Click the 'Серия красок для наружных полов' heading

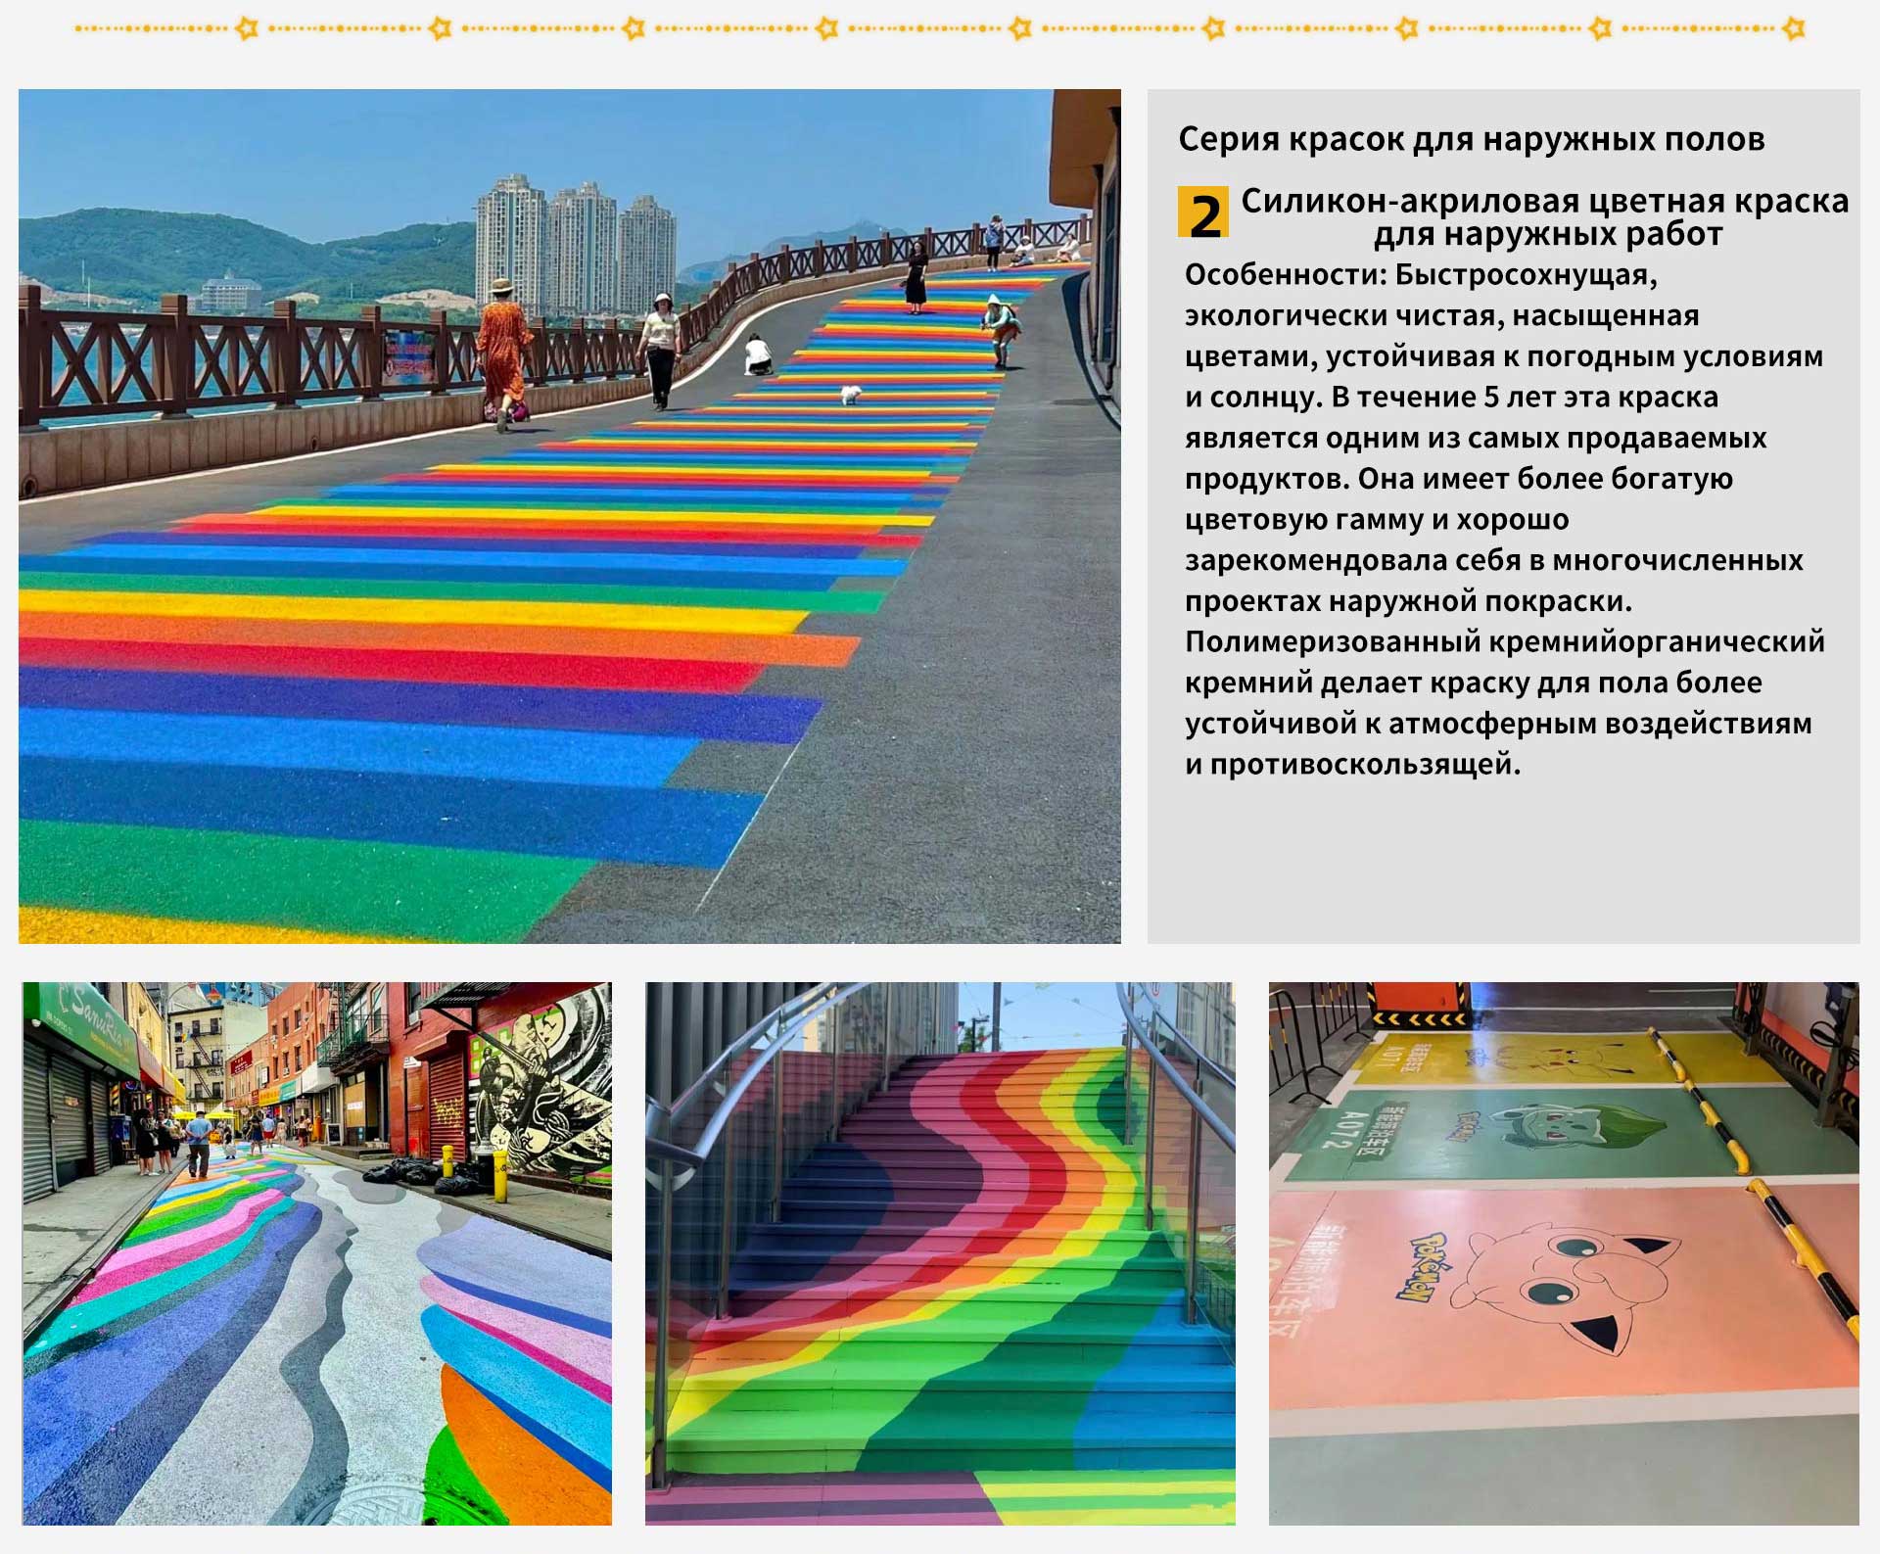click(x=1471, y=139)
